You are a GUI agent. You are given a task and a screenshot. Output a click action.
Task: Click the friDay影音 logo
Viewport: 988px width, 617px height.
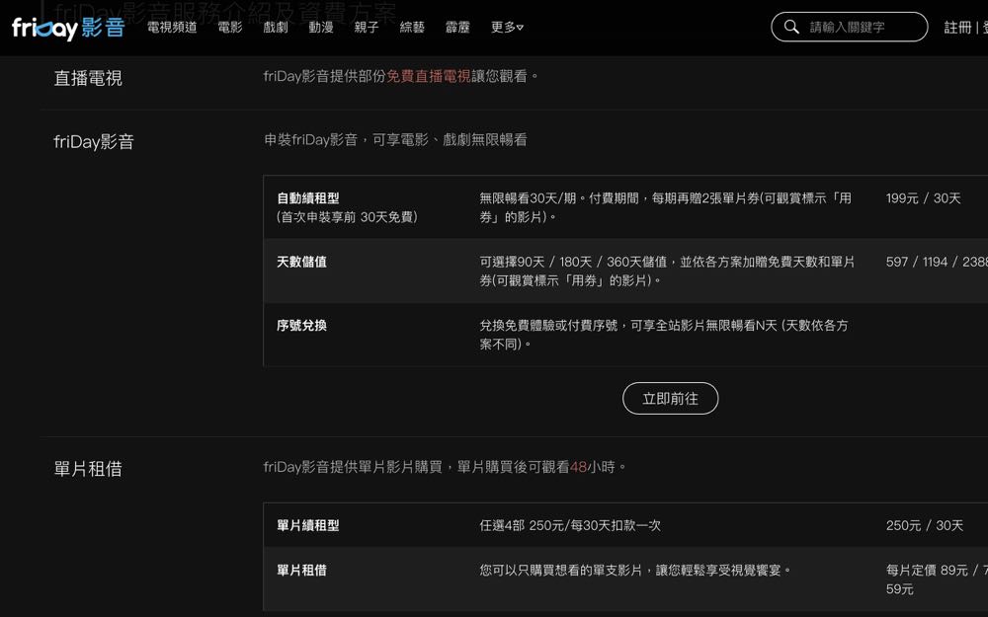tap(68, 28)
